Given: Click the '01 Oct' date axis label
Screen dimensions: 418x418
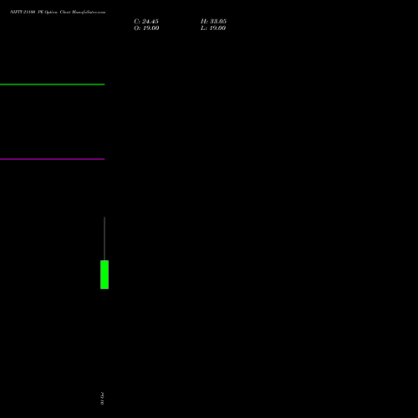Looking at the screenshot, I should click(102, 398).
